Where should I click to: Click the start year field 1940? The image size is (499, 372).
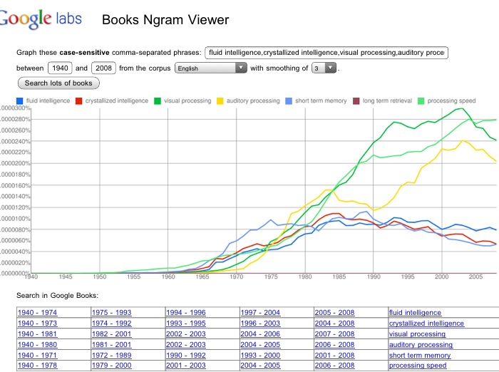point(60,68)
